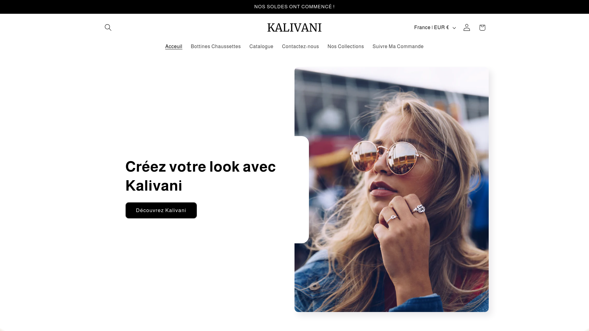Click the NOS SOLDES ONT COMMENCÉ announcement
This screenshot has width=589, height=331.
click(294, 7)
